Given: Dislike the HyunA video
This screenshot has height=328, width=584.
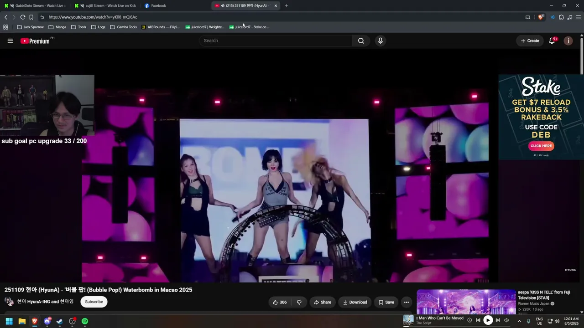Looking at the screenshot, I should 299,302.
